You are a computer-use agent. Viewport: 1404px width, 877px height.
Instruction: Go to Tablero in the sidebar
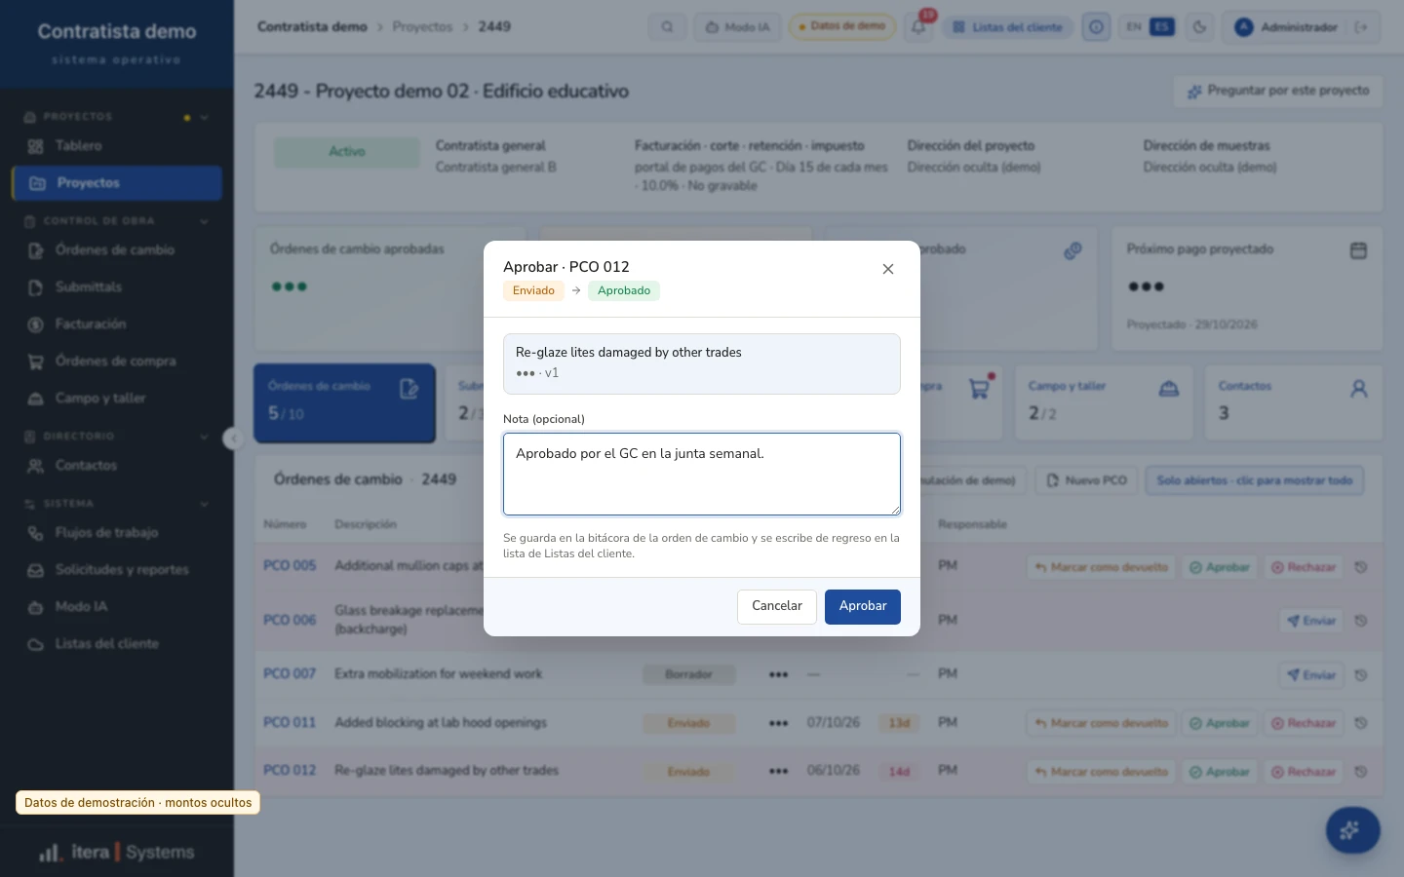tap(117, 146)
